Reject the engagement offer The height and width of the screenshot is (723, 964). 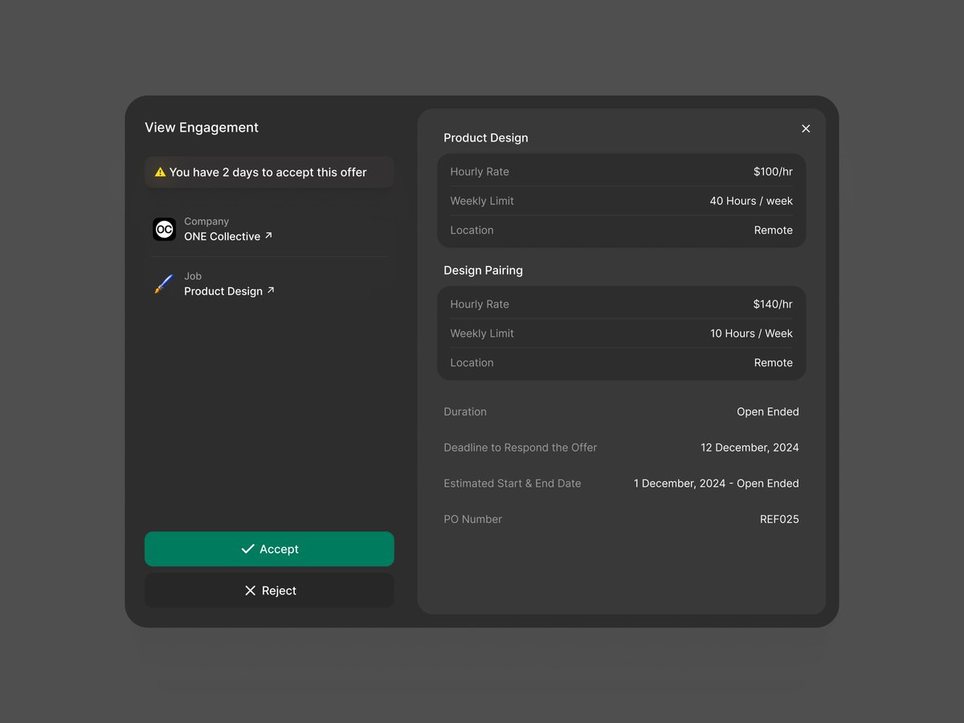(x=269, y=590)
